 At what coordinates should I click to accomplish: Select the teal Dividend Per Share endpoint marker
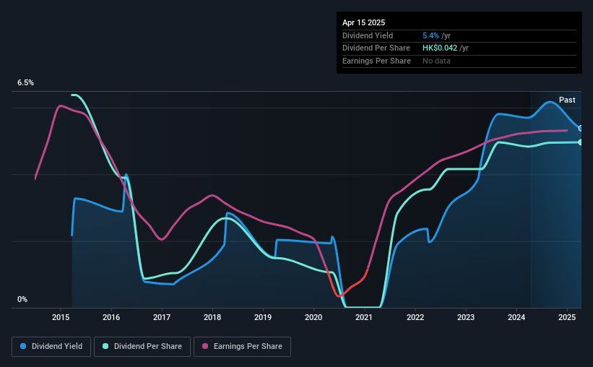[581, 142]
